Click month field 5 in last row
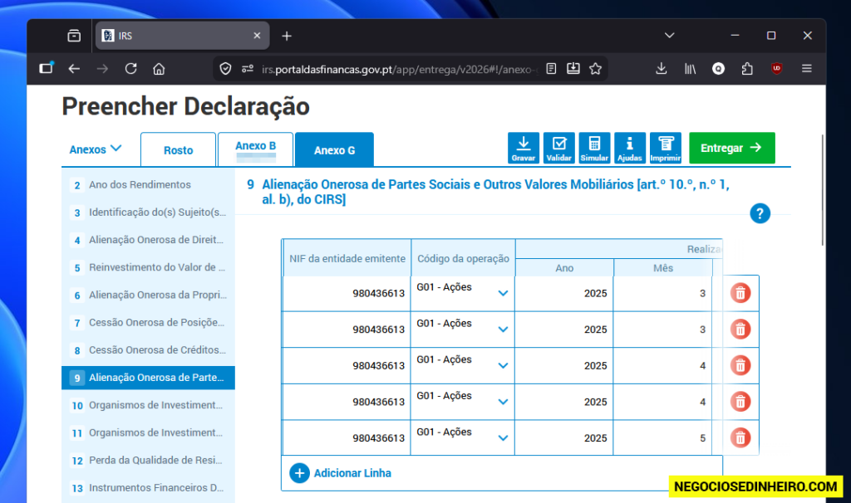This screenshot has height=503, width=851. click(x=662, y=438)
